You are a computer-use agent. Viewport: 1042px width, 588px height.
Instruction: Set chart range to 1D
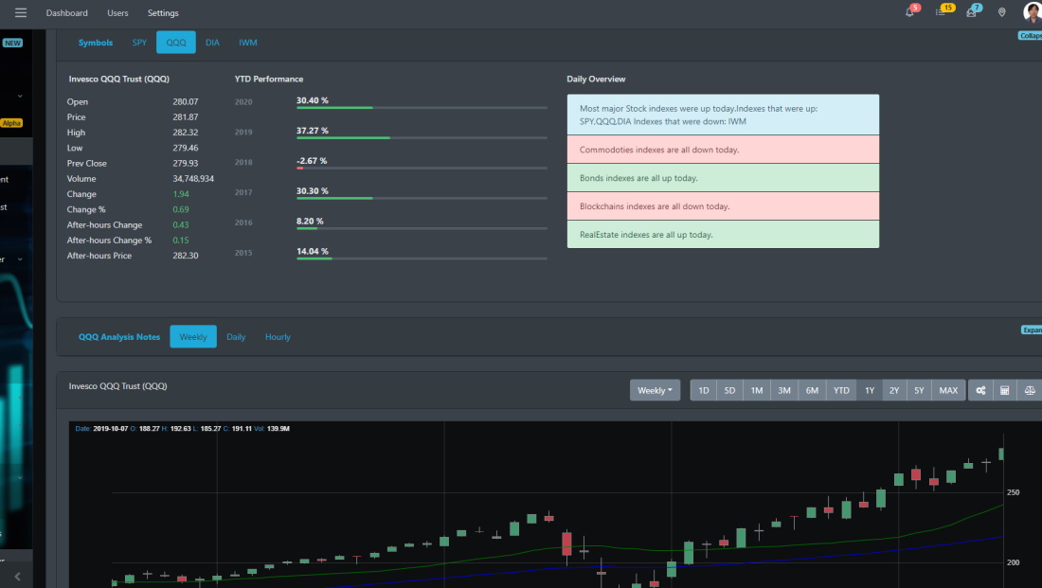pyautogui.click(x=703, y=390)
